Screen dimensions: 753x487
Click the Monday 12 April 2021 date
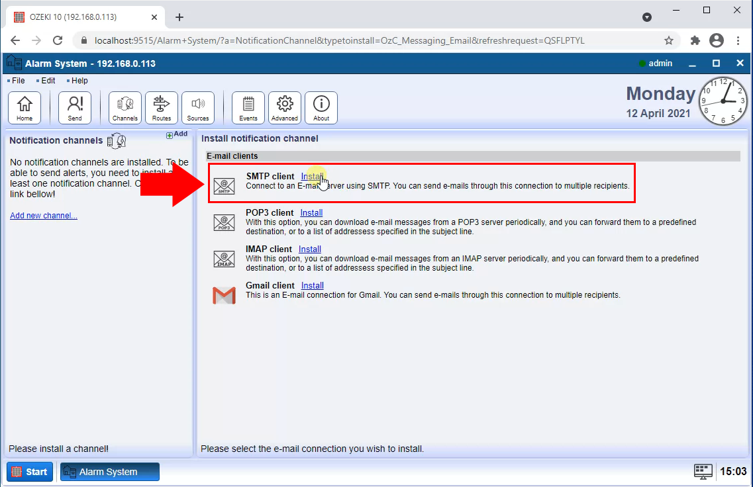tap(660, 102)
